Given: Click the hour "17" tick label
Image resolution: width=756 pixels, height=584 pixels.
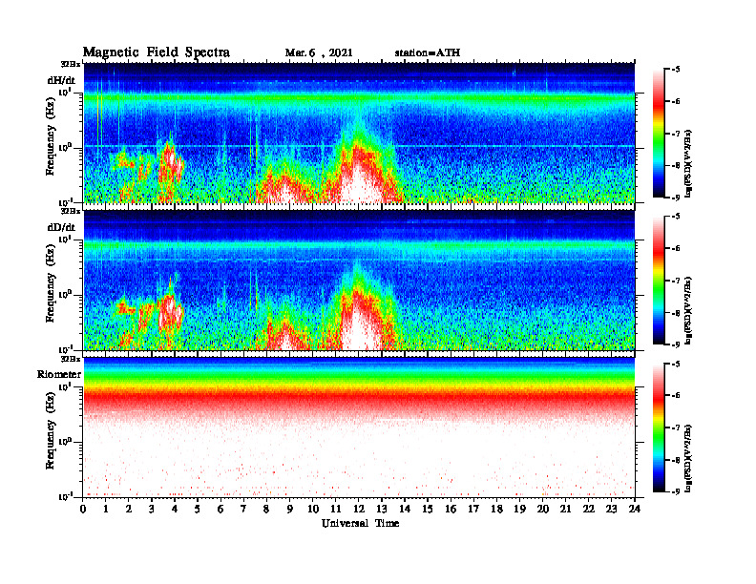Looking at the screenshot, I should pyautogui.click(x=473, y=509).
